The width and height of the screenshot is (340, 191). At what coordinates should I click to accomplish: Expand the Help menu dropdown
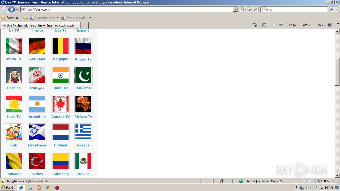click(333, 25)
